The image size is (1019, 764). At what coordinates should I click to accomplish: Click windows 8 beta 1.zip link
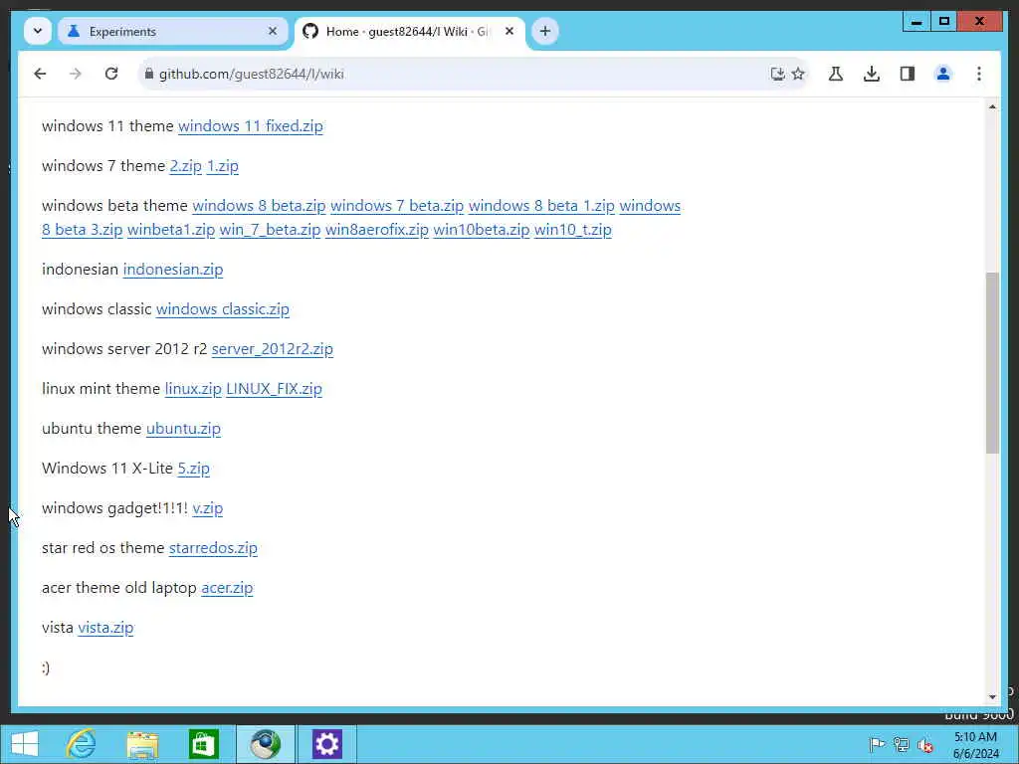(x=541, y=206)
